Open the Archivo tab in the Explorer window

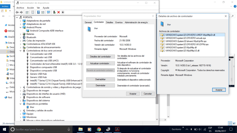point(5,6)
